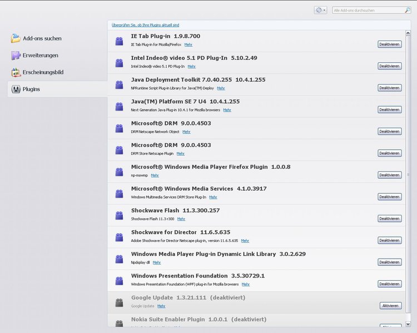Open Mehr link next to np-mswmp
The width and height of the screenshot is (417, 333).
click(x=155, y=175)
